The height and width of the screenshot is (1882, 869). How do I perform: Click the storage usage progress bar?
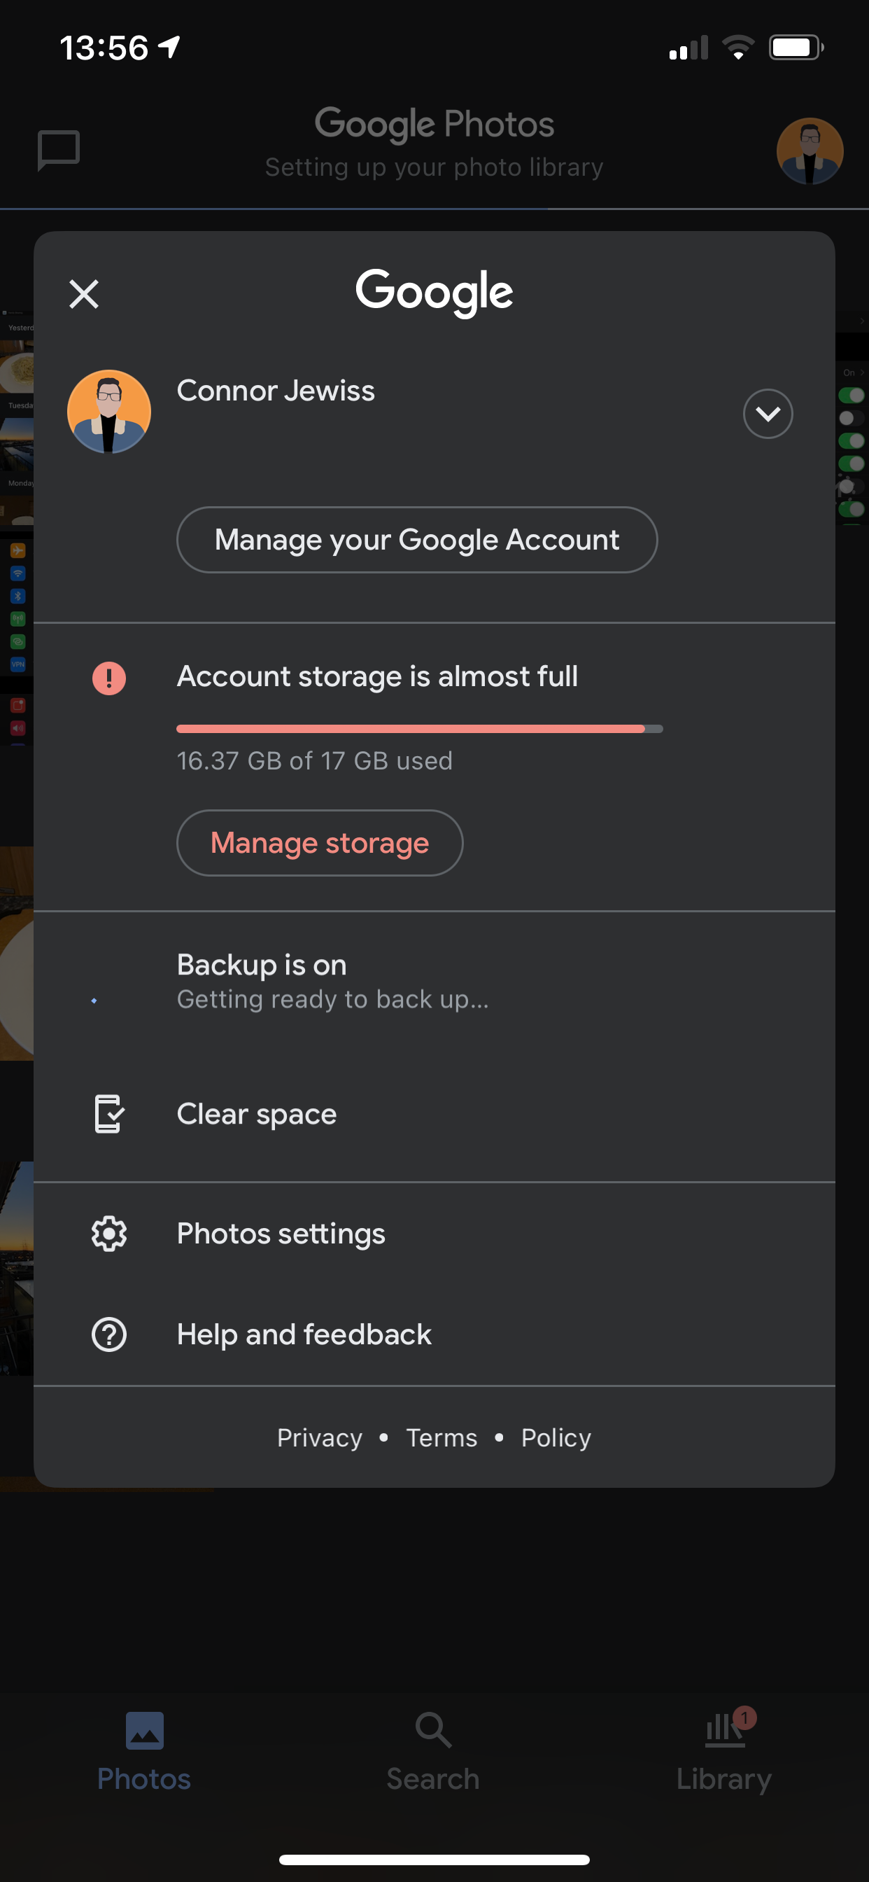pyautogui.click(x=419, y=727)
